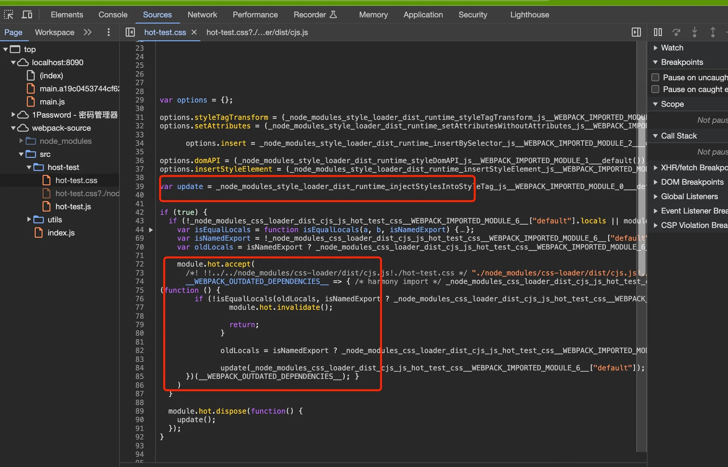Expand folded code at line 44
Image resolution: width=728 pixels, height=467 pixels.
tap(151, 230)
